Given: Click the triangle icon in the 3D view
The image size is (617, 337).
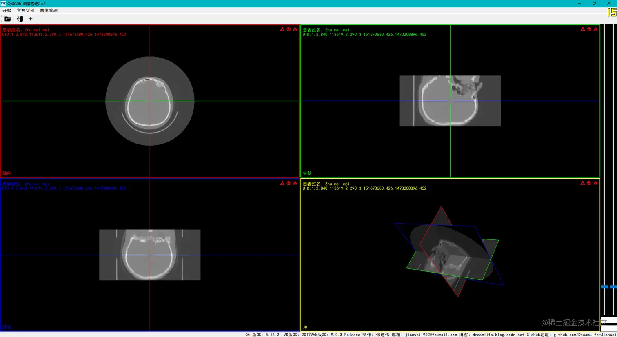Looking at the screenshot, I should click(x=595, y=183).
